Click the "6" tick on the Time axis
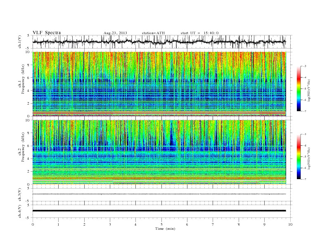Image resolution: width=327 pixels, height=252 pixels. point(187,224)
